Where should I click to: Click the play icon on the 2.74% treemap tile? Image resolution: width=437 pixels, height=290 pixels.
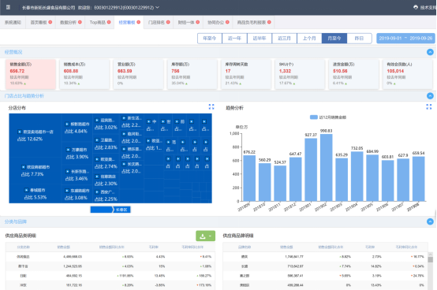(97, 159)
